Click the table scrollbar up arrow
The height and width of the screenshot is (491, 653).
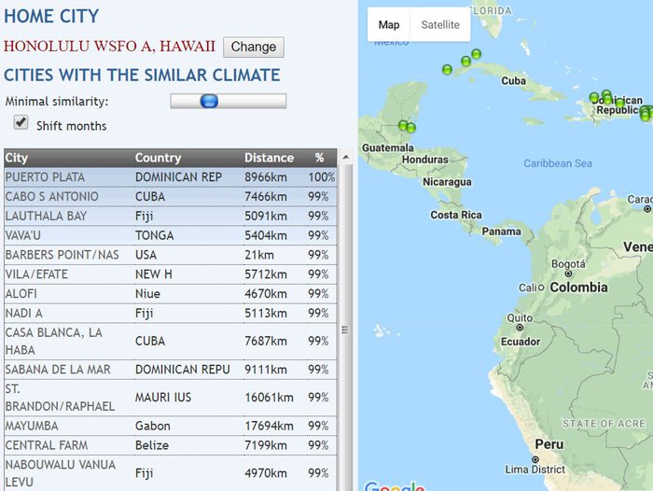pyautogui.click(x=346, y=158)
